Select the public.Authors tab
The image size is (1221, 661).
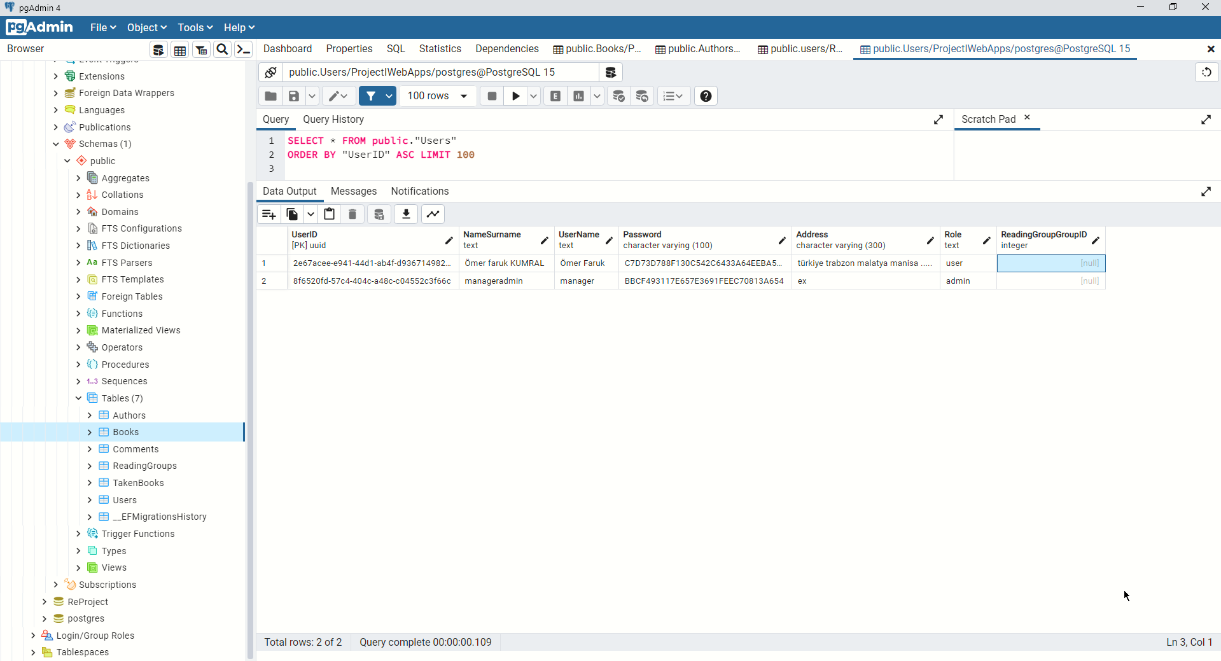click(698, 49)
